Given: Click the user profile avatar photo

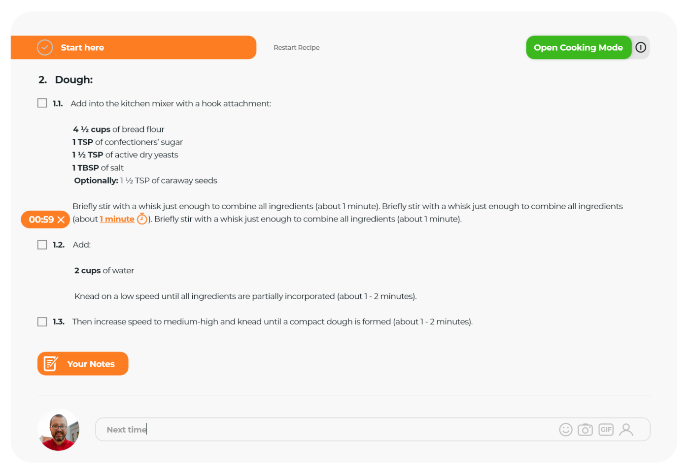Looking at the screenshot, I should tap(59, 430).
